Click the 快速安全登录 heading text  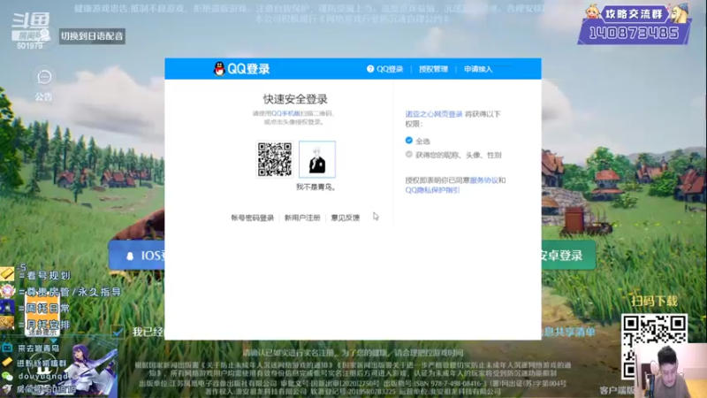click(295, 99)
